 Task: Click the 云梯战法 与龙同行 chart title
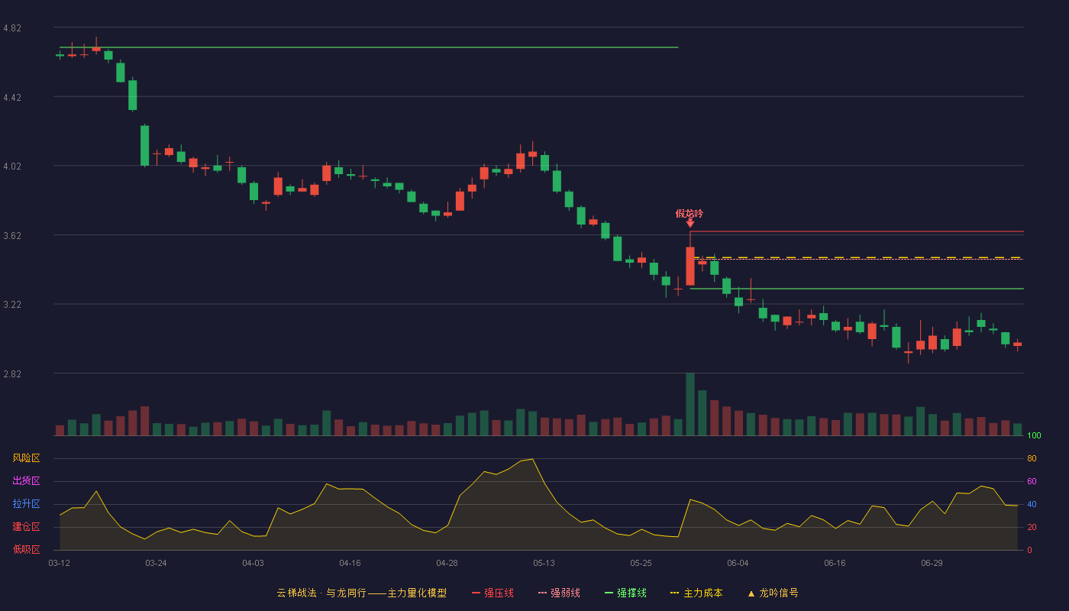point(362,593)
